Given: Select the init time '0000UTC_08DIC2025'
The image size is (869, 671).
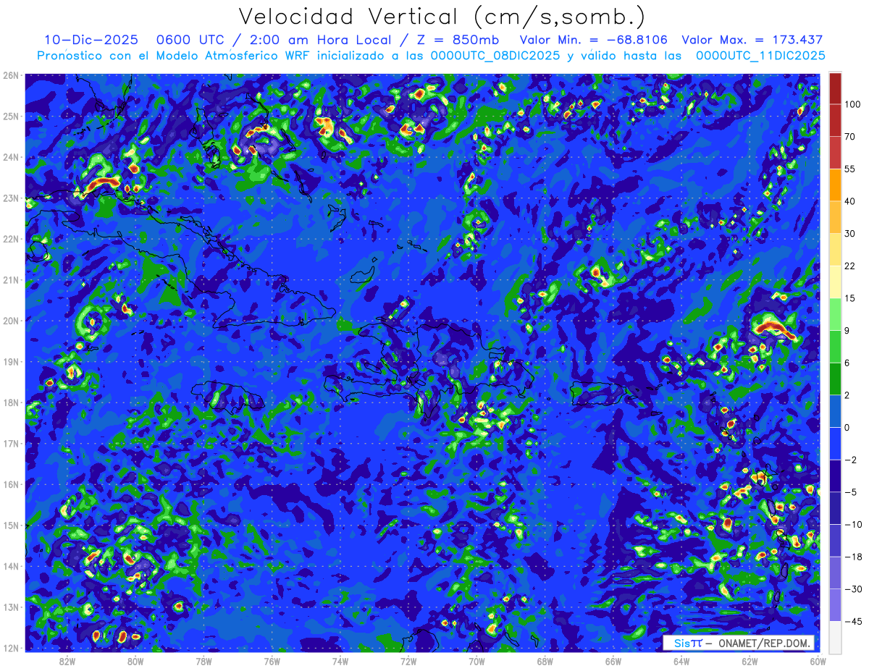Looking at the screenshot, I should 495,55.
